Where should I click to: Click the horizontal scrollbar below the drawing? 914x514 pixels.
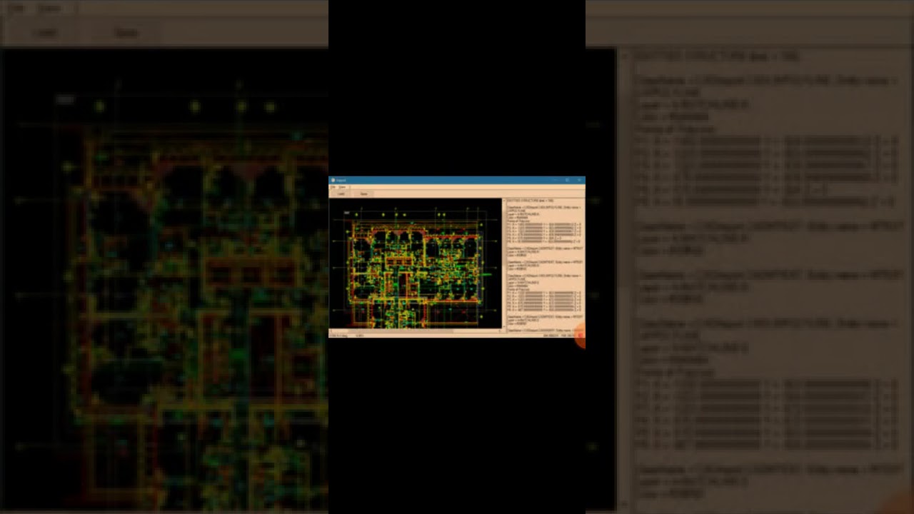click(416, 331)
